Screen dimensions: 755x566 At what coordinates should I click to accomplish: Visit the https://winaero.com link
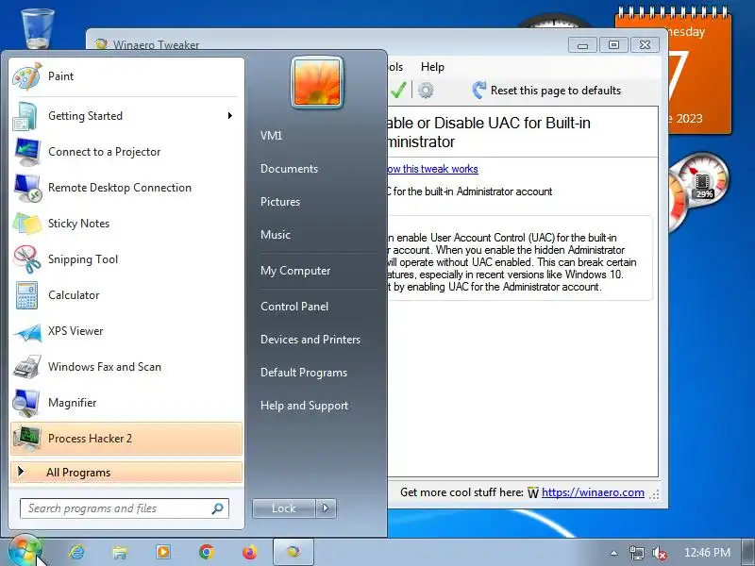[593, 492]
